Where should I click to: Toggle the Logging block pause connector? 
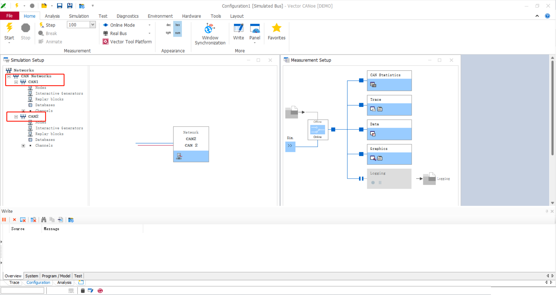(361, 179)
